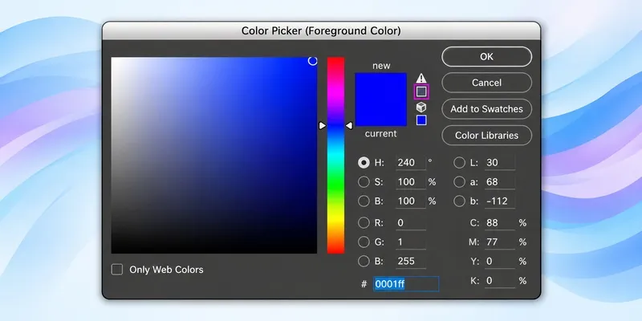
Task: Click the in-gamut color swatch below the warning
Action: pyautogui.click(x=421, y=91)
